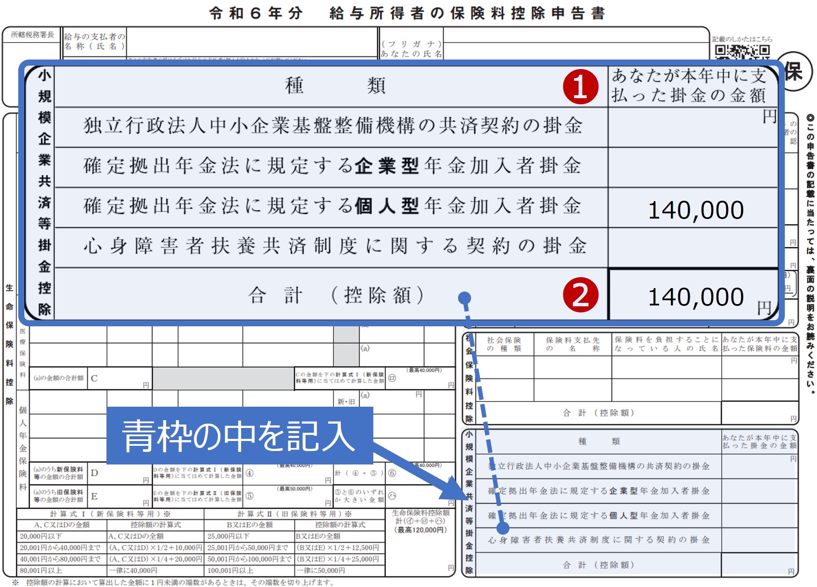The height and width of the screenshot is (587, 817).
Task: Click (a)のうち旧保険料等の金額の合計額 label
Action: tap(59, 496)
